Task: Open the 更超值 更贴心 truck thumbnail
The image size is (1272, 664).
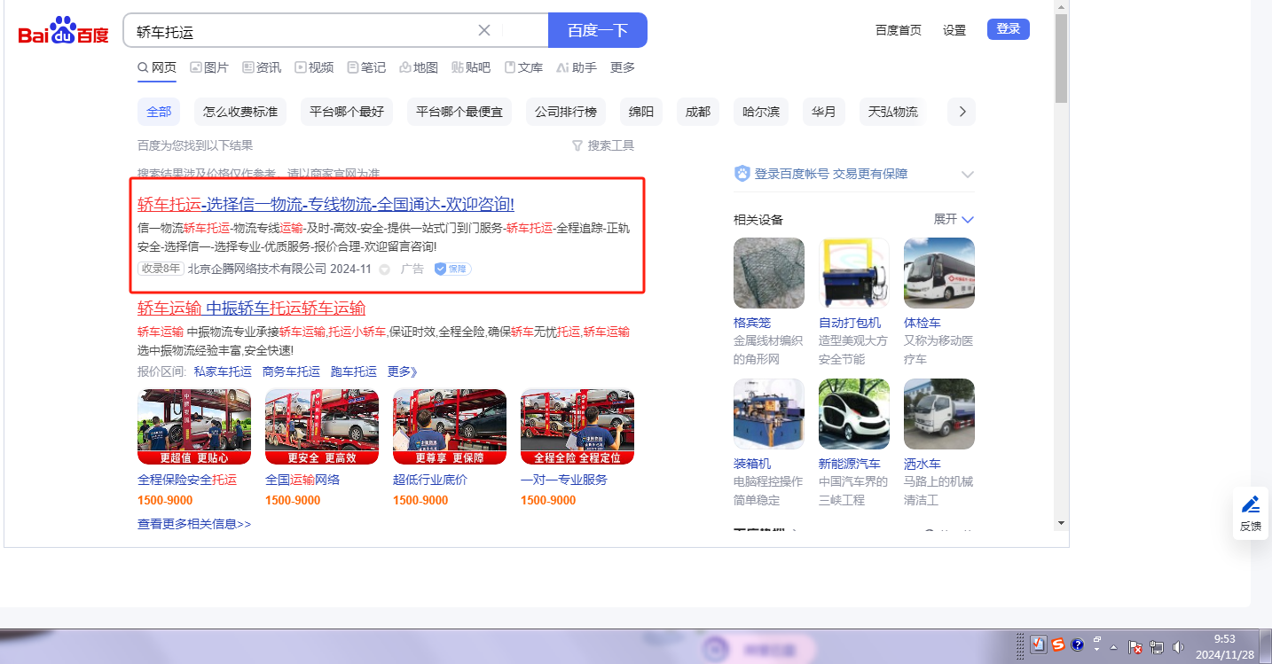Action: tap(194, 426)
